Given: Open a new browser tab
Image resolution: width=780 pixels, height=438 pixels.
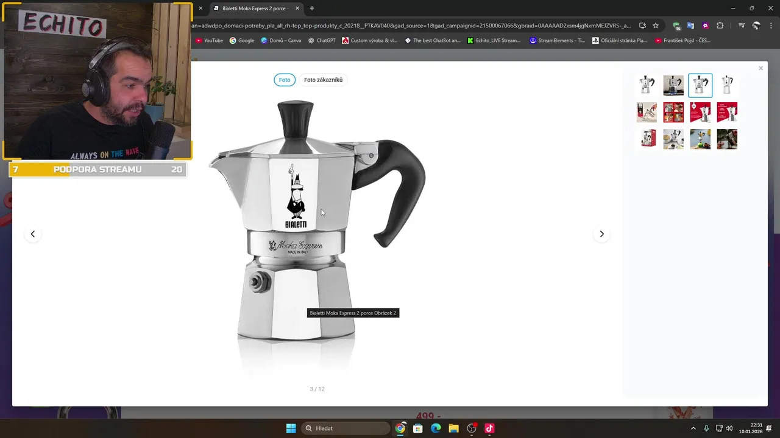Looking at the screenshot, I should pyautogui.click(x=312, y=9).
